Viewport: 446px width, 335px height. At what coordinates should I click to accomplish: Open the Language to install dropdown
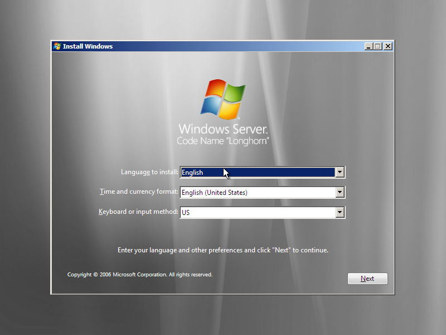pyautogui.click(x=340, y=173)
